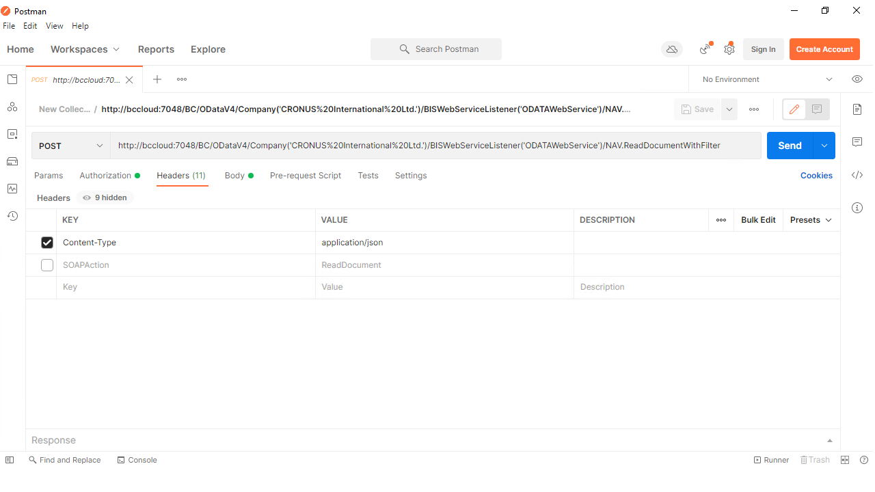Viewport: 875px width, 492px height.
Task: Open view more actions dots beside Save
Action: coord(754,109)
